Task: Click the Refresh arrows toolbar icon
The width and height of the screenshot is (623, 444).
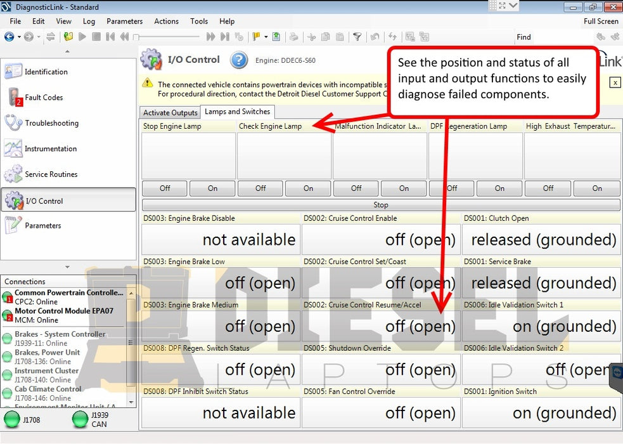Action: tap(392, 37)
